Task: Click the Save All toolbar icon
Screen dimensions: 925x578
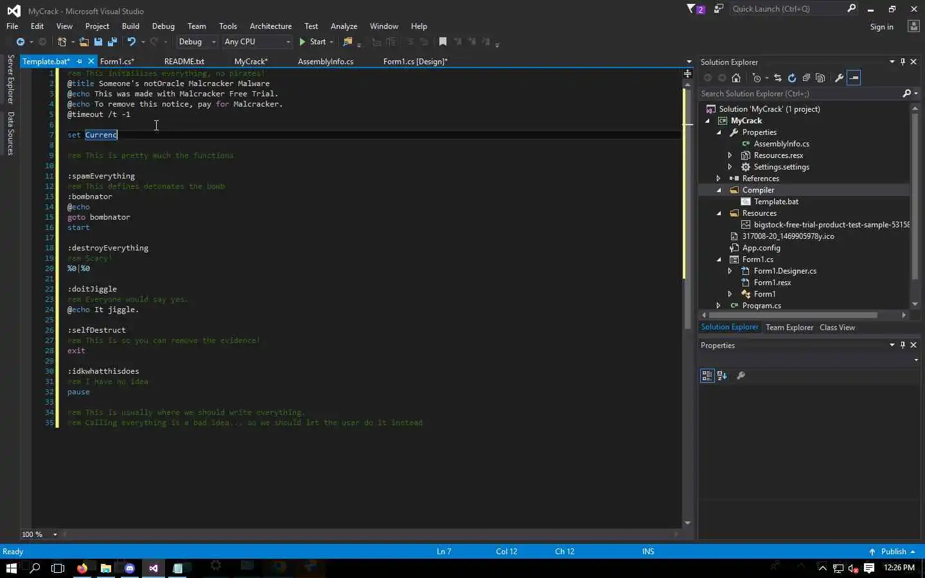Action: tap(112, 42)
